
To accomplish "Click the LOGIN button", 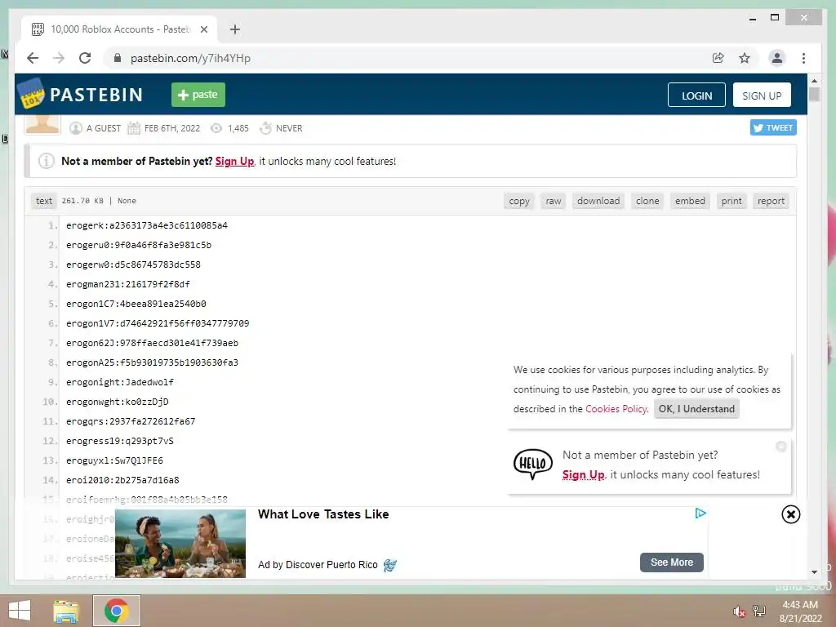I will [x=696, y=95].
